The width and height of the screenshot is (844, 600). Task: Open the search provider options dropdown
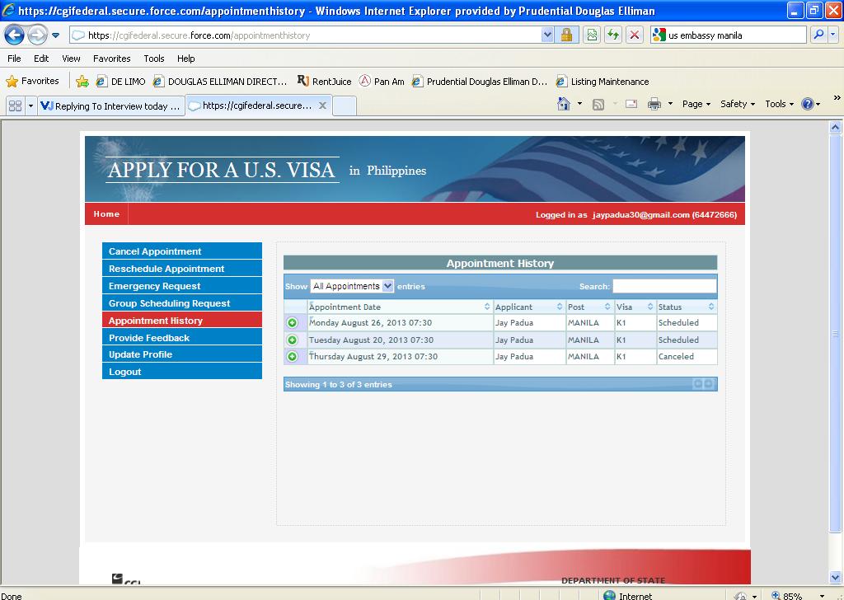(x=832, y=35)
